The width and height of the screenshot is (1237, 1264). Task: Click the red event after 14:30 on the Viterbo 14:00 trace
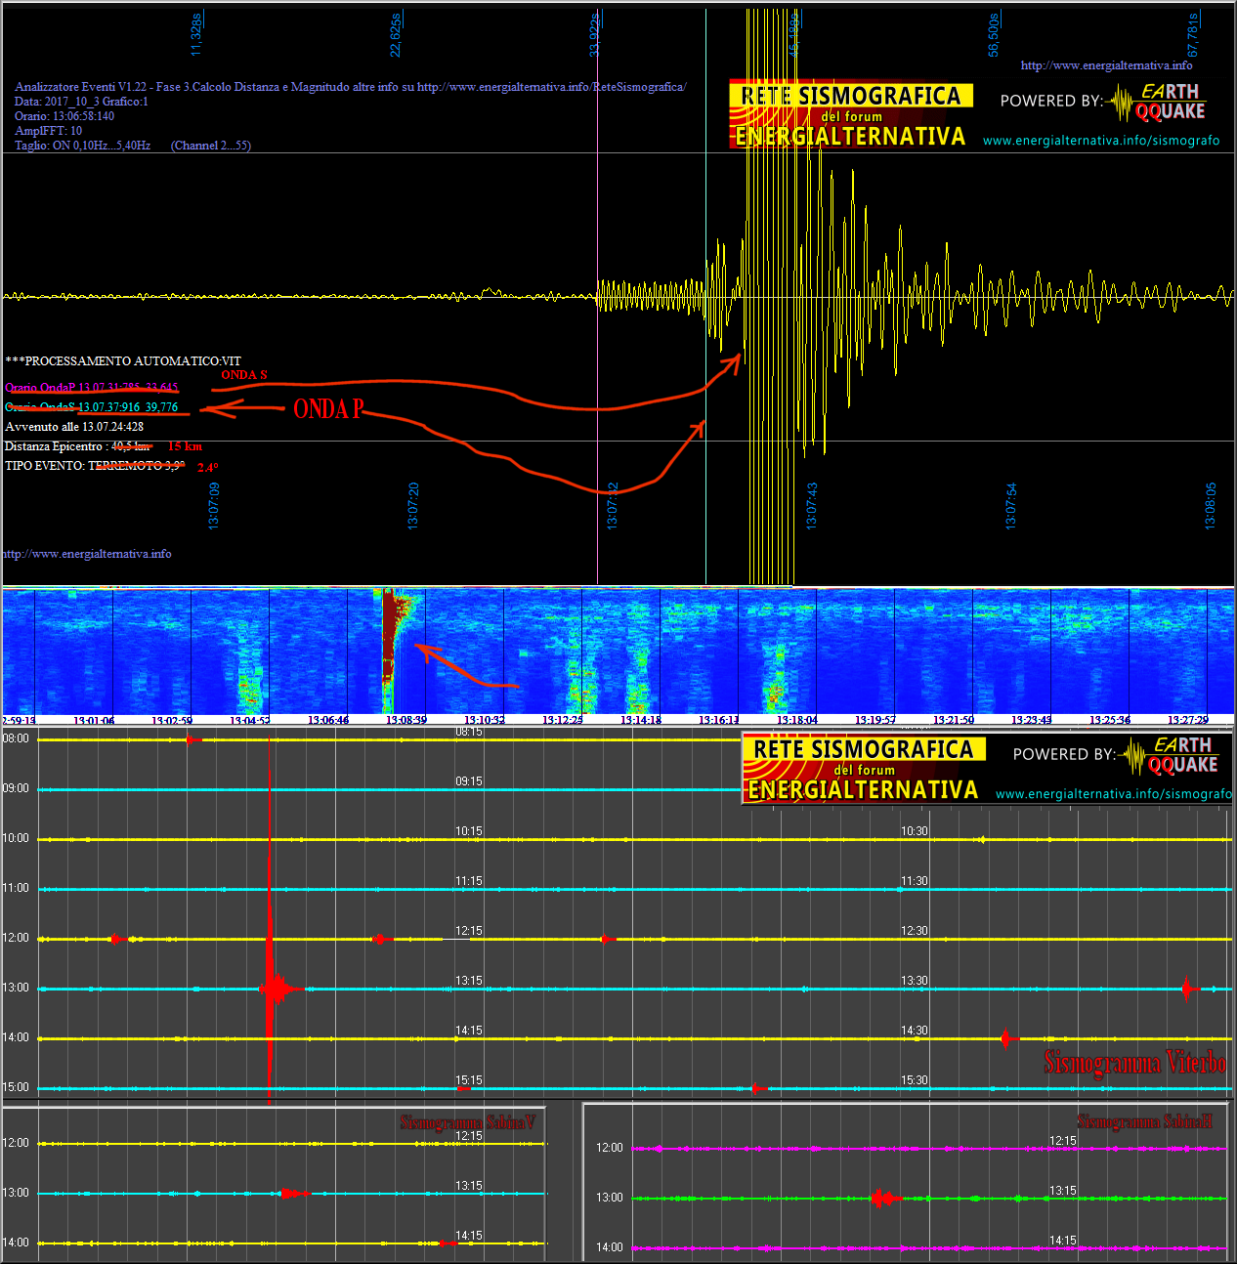pyautogui.click(x=1008, y=1038)
